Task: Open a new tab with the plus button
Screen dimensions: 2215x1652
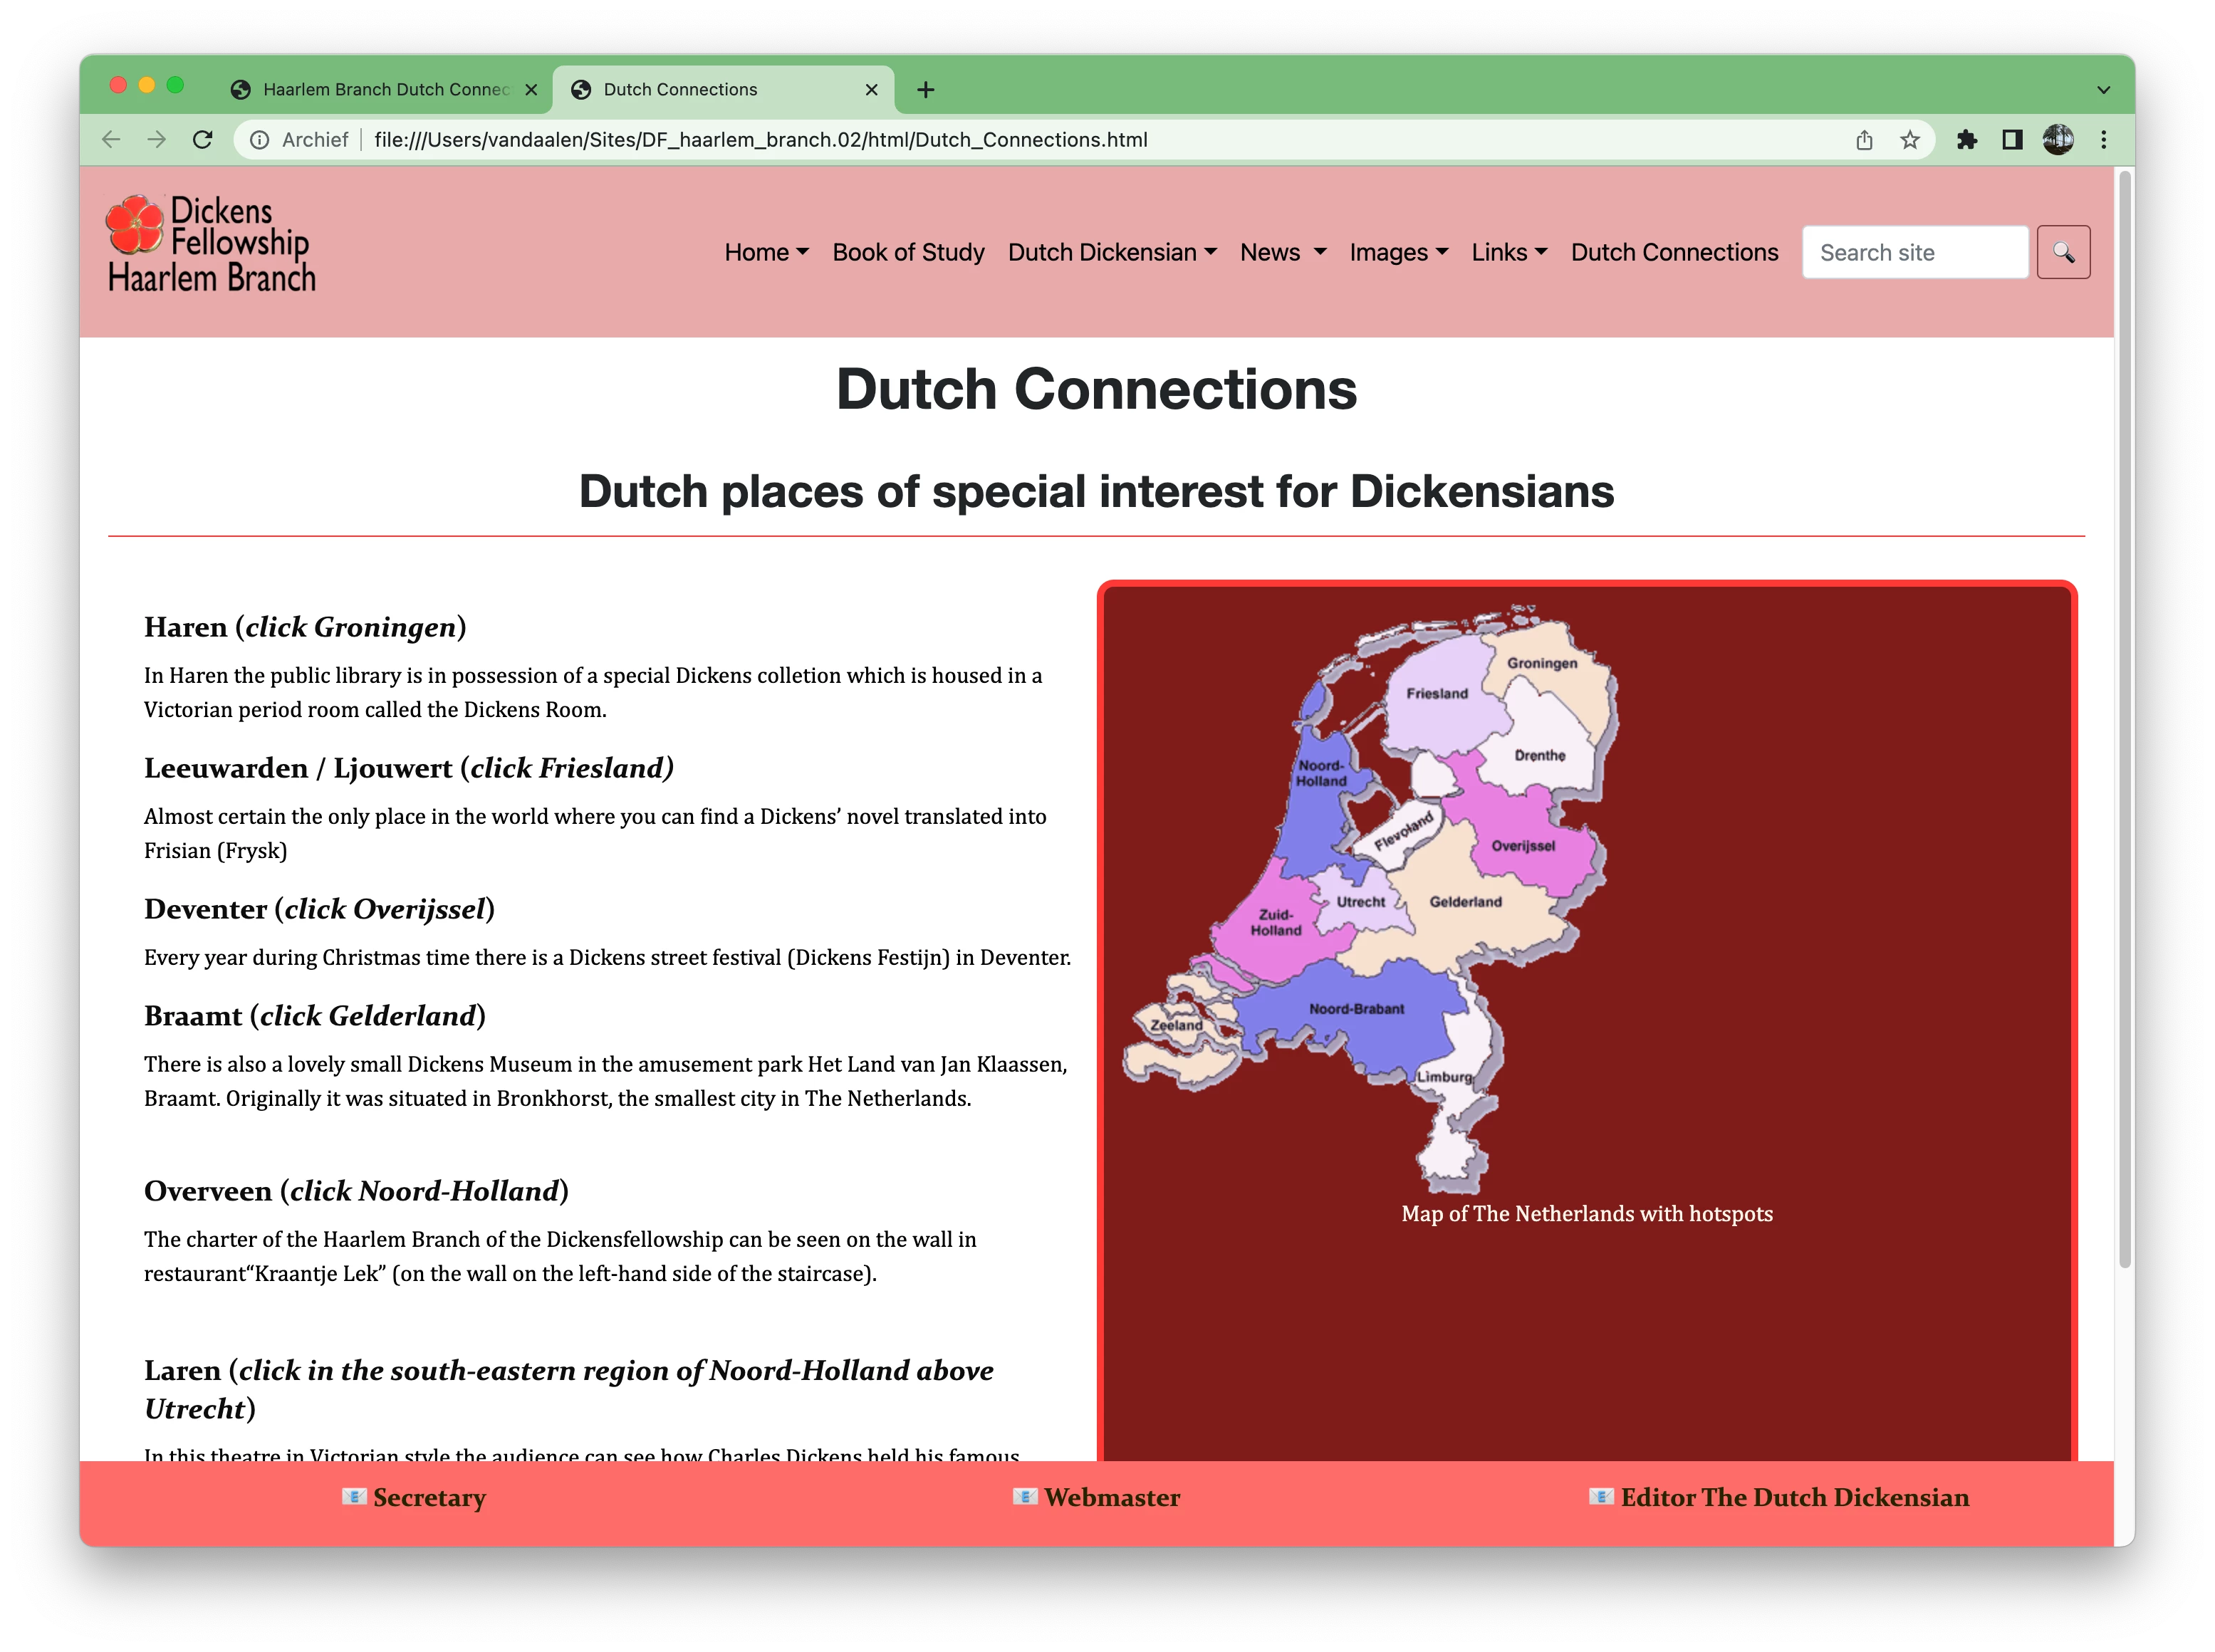Action: coord(926,90)
